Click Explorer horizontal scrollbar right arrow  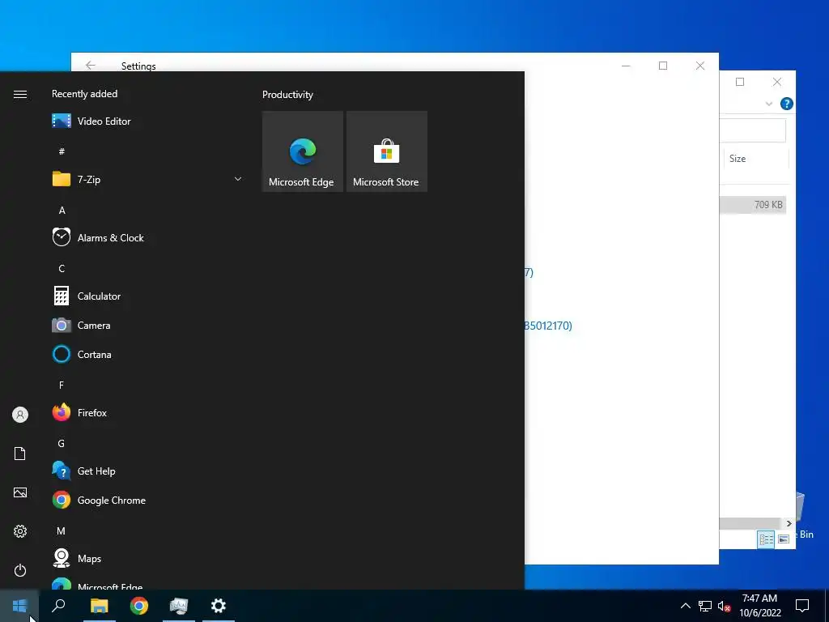pos(789,524)
